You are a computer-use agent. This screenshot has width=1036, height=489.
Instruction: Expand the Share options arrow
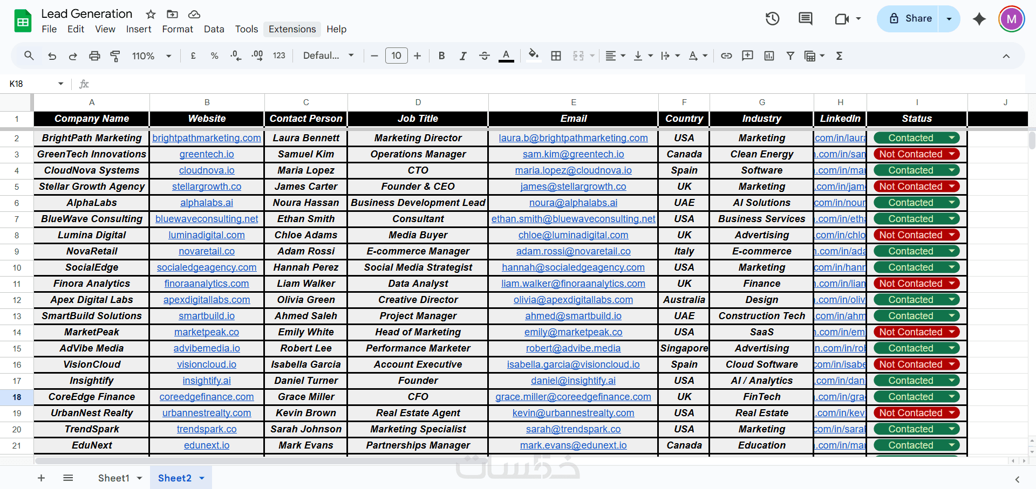tap(949, 19)
